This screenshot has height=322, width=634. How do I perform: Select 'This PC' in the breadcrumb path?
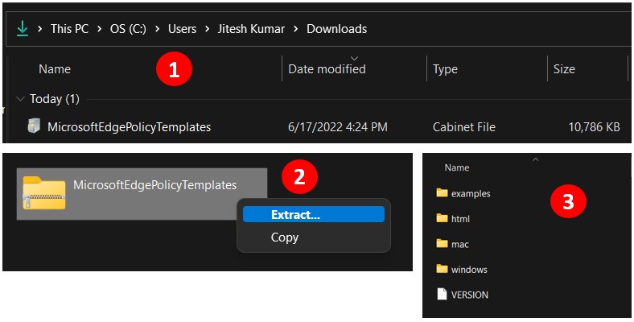click(69, 29)
